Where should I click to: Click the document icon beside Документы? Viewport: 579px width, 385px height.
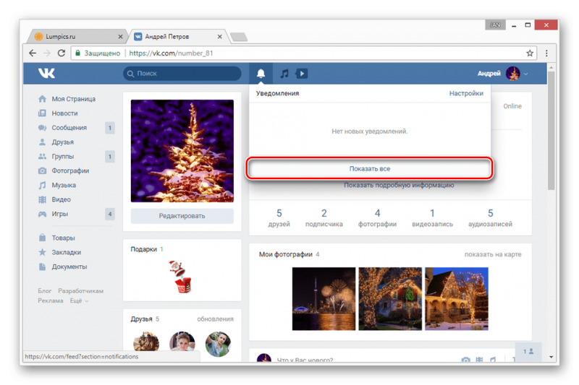point(43,267)
